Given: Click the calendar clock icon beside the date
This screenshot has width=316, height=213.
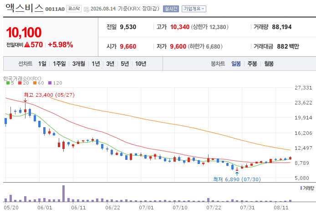Looking at the screenshot, I should pyautogui.click(x=86, y=9).
